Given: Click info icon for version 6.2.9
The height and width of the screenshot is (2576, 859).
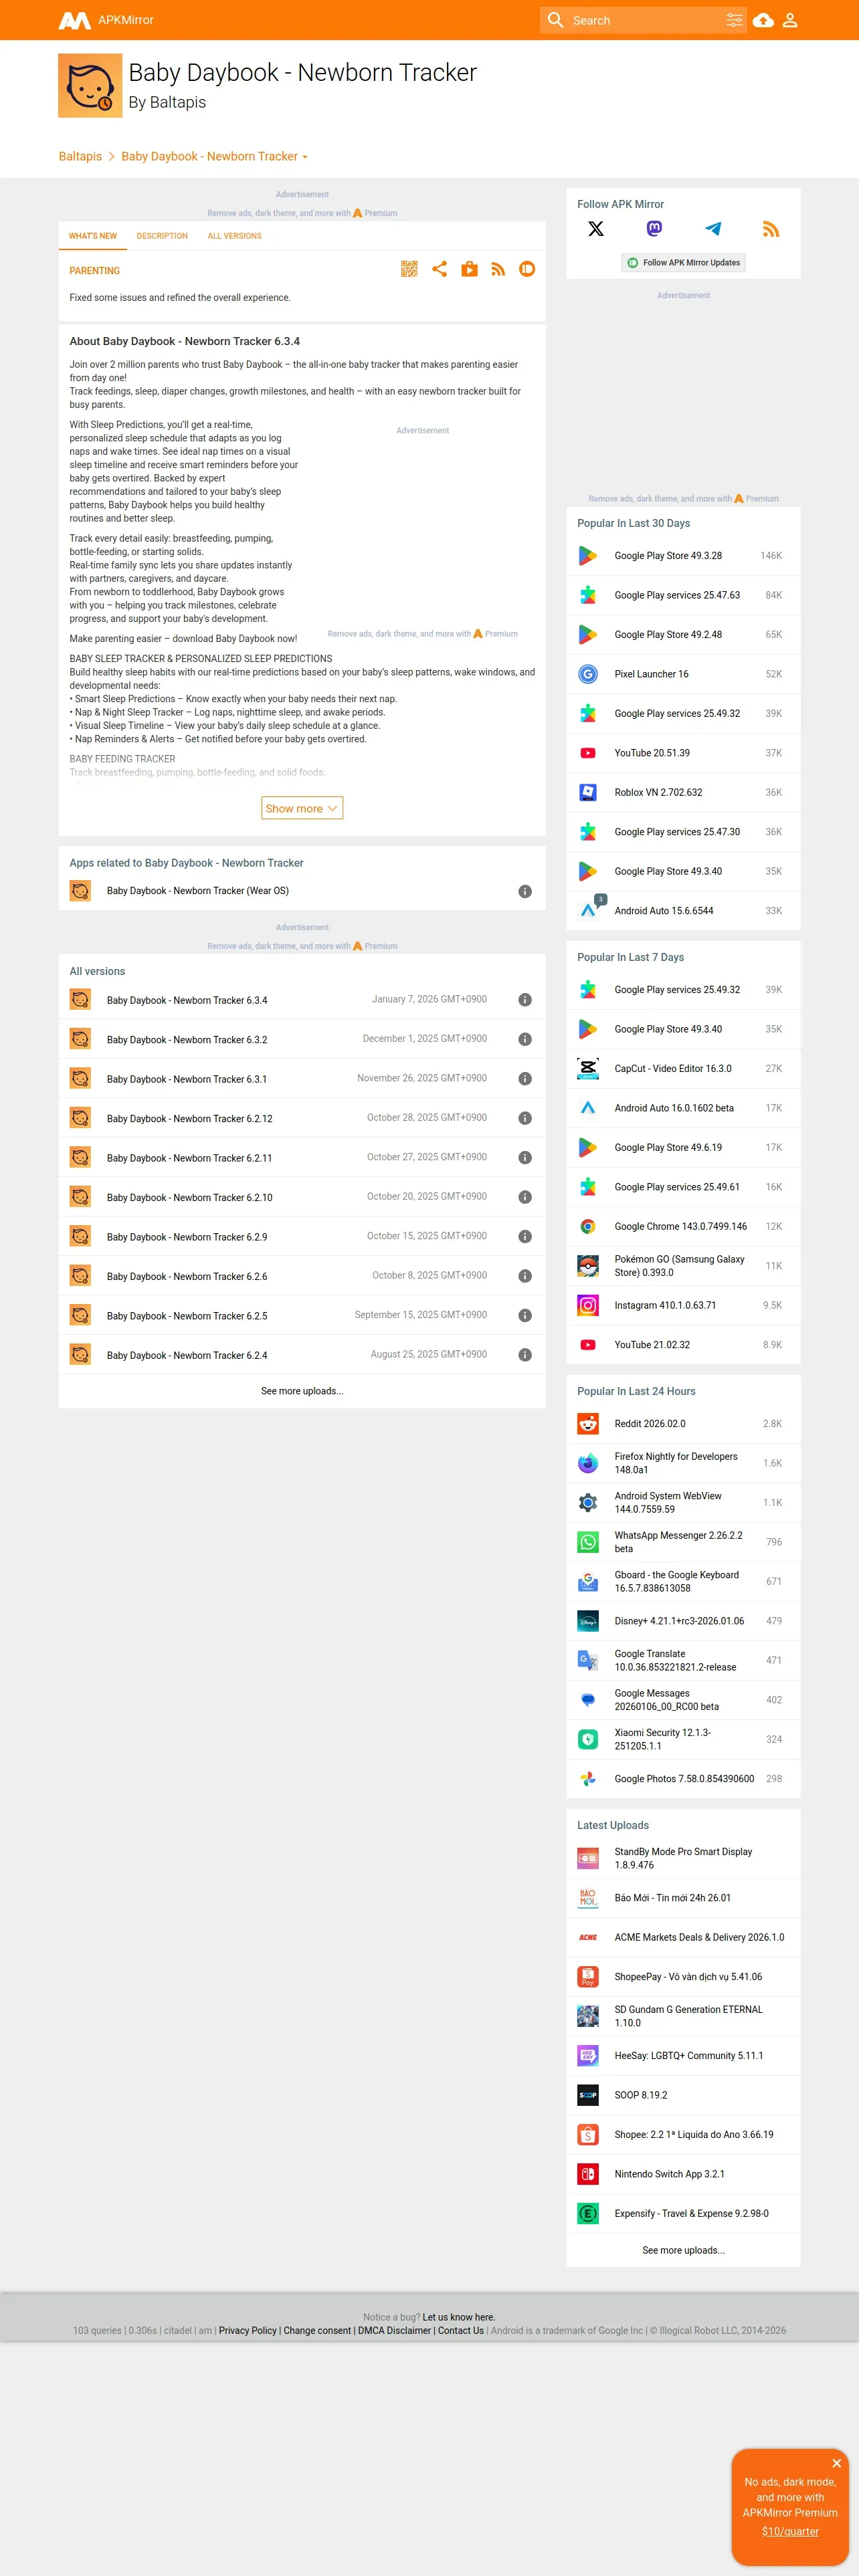Looking at the screenshot, I should (525, 1237).
